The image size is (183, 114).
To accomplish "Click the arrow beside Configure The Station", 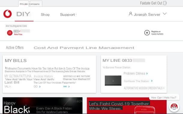I will pos(152,81).
